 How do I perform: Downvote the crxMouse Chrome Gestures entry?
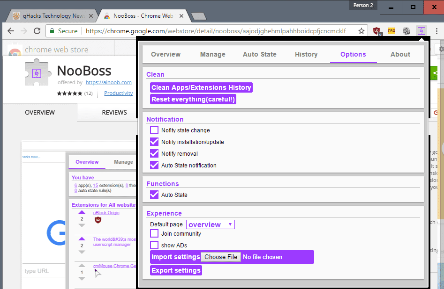click(82, 279)
